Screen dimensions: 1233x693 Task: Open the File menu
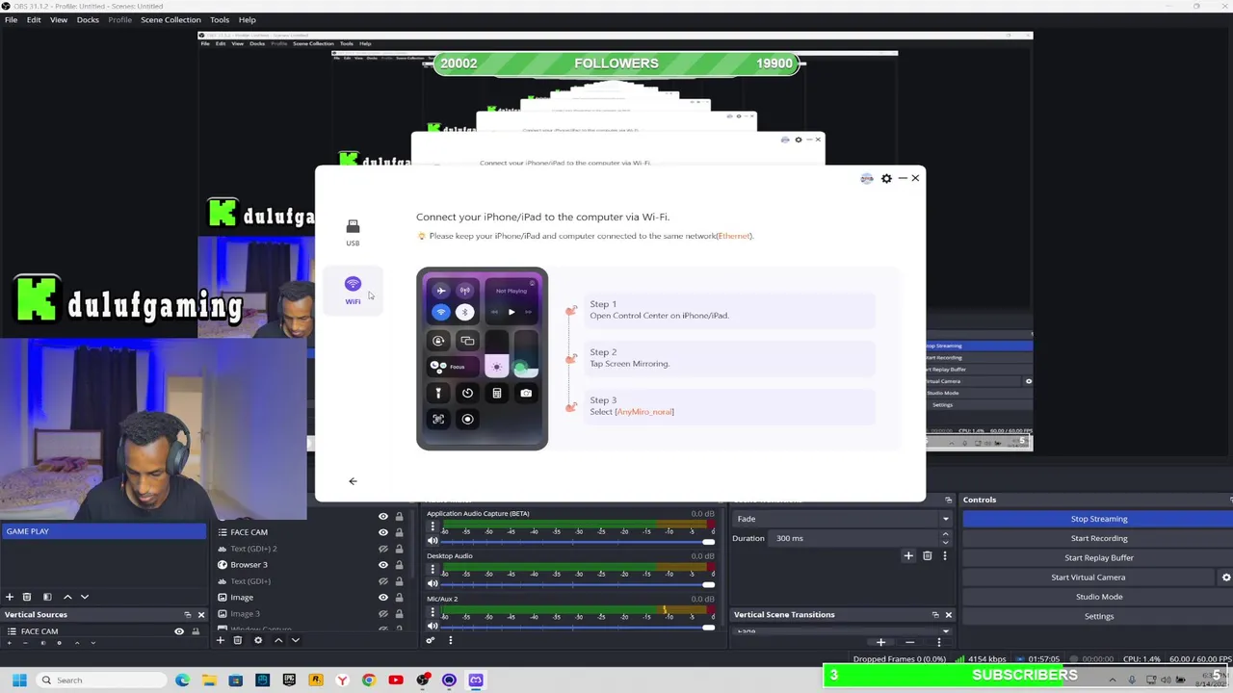click(x=11, y=19)
